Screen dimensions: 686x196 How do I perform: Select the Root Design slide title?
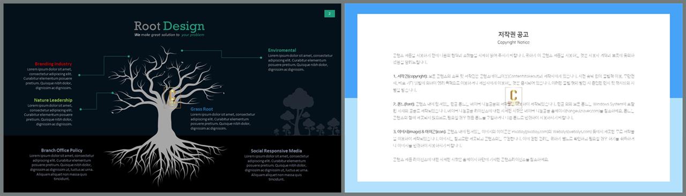[169, 26]
